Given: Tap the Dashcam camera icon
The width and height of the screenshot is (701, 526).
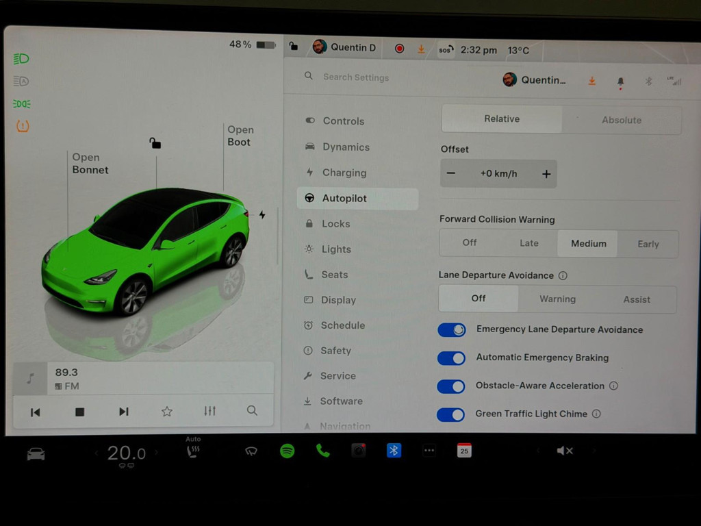Looking at the screenshot, I should pyautogui.click(x=358, y=451).
